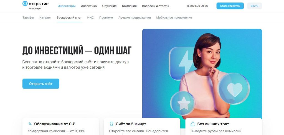Switch to the Каталог tab
This screenshot has width=284, height=135.
[45, 17]
